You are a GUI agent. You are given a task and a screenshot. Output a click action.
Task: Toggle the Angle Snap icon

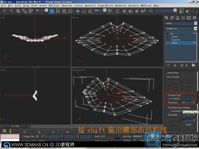pos(131,11)
